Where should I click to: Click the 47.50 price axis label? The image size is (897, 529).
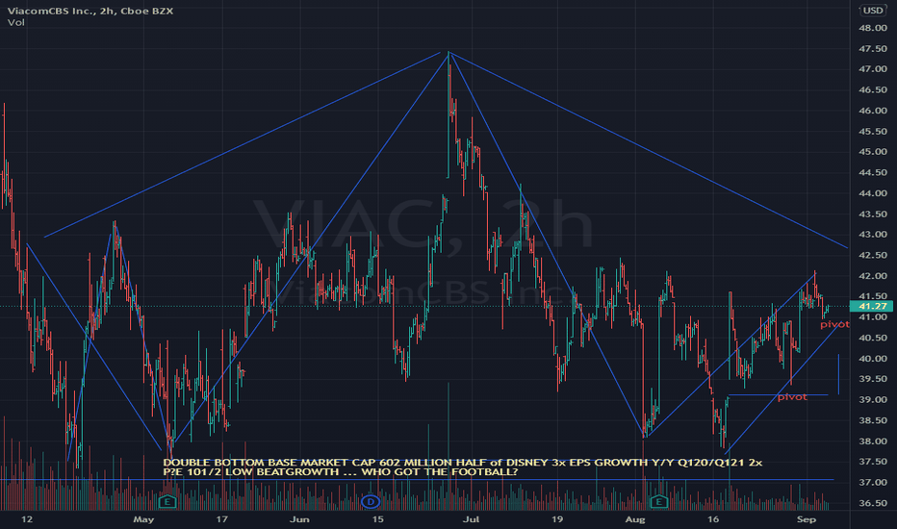(873, 49)
